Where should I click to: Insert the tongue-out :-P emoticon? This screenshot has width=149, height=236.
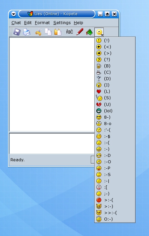tap(115, 168)
